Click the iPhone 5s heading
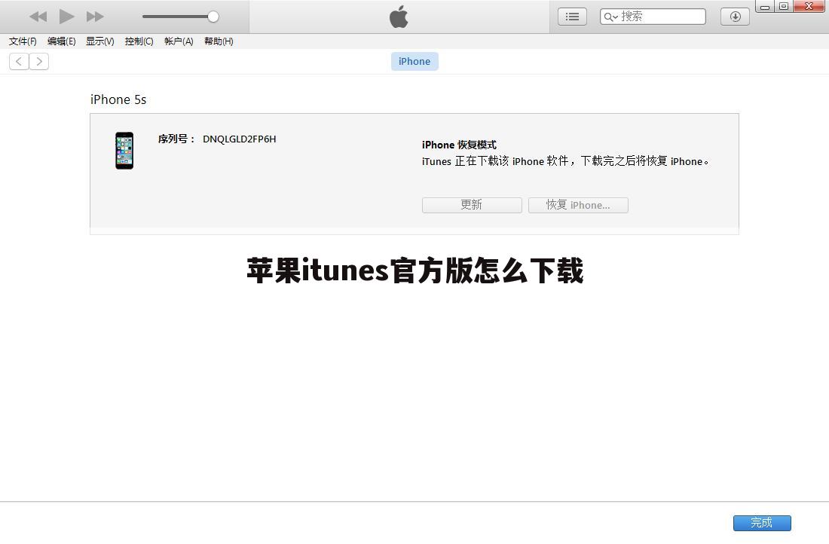The width and height of the screenshot is (829, 544). [x=118, y=99]
